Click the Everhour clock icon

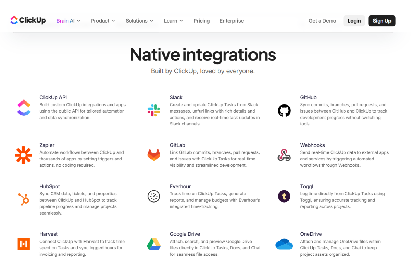pos(154,196)
